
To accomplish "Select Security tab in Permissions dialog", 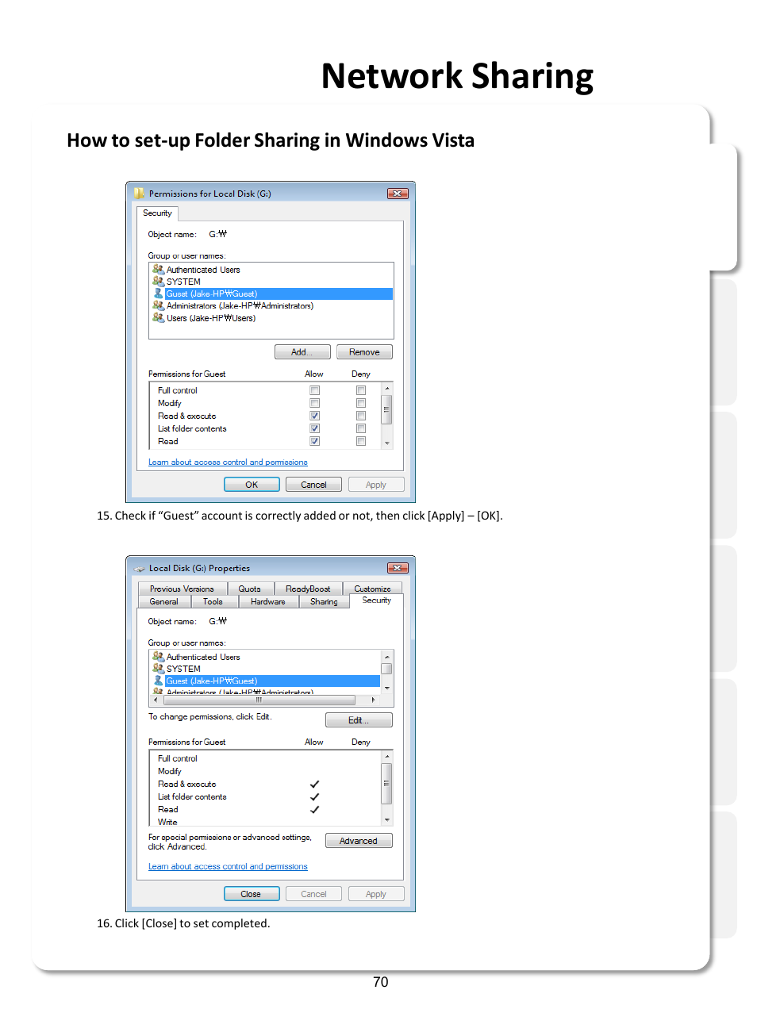I will click(157, 213).
